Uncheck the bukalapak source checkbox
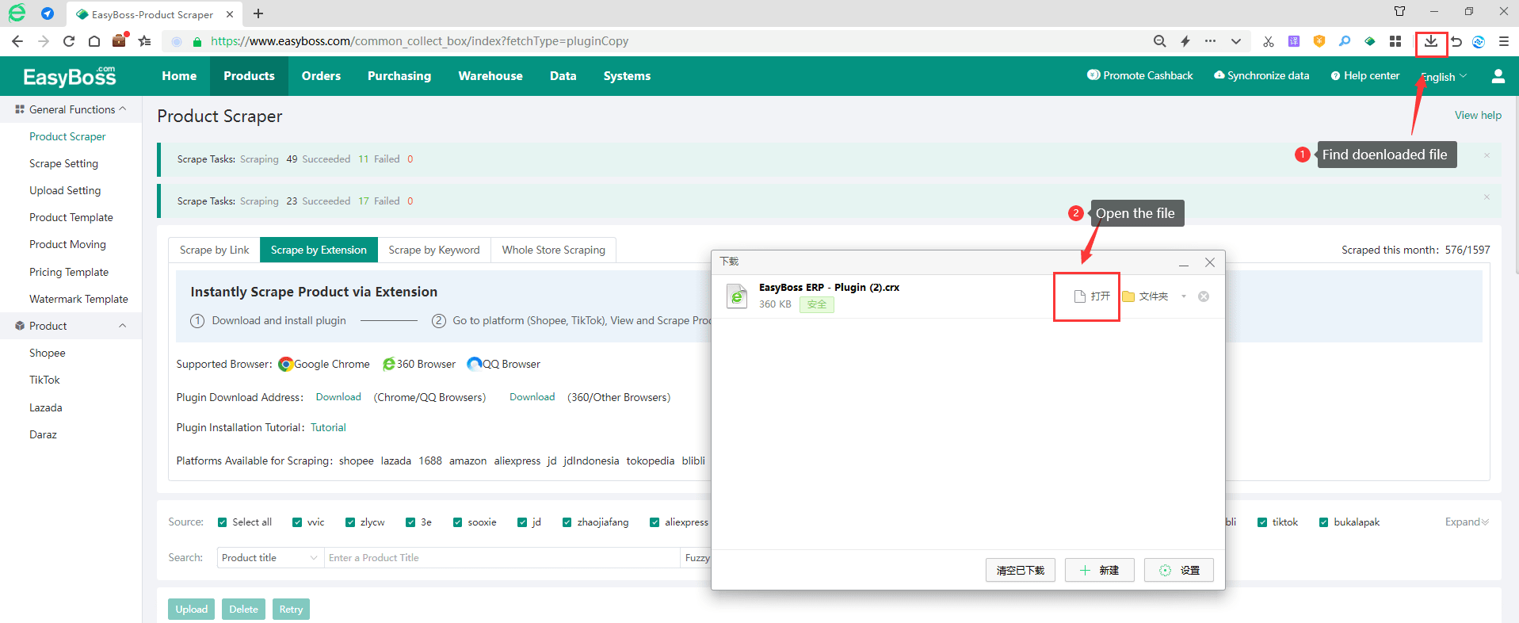 point(1324,522)
